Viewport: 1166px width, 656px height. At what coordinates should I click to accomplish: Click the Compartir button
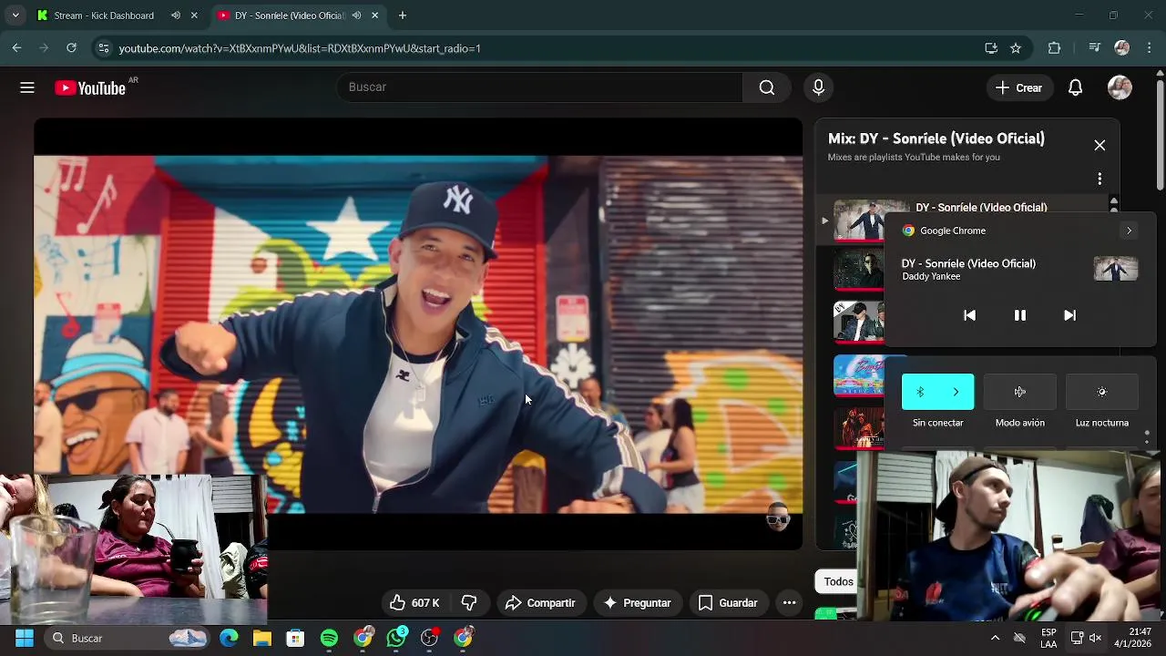click(539, 603)
